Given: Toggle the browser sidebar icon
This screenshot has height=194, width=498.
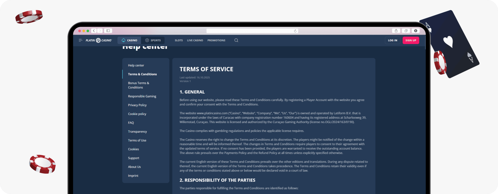Looking at the screenshot, I should (108, 31).
